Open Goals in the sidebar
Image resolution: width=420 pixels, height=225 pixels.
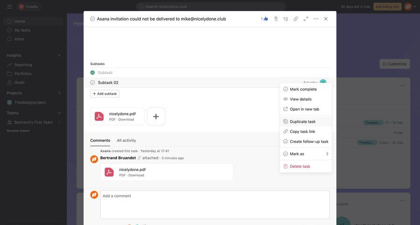point(33,82)
